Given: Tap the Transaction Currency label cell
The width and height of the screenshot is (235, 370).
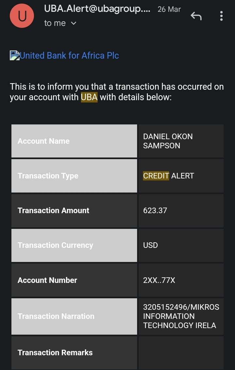Looking at the screenshot, I should click(74, 245).
